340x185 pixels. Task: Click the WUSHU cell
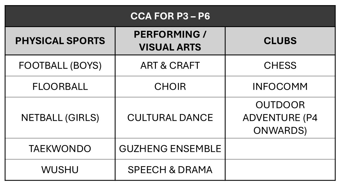pos(60,170)
